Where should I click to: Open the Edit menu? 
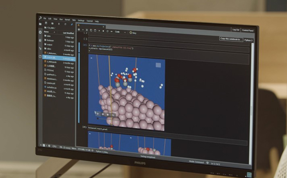click(x=50, y=19)
